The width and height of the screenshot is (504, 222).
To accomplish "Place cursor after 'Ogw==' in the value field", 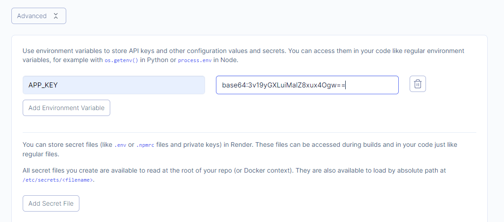I will pos(345,85).
